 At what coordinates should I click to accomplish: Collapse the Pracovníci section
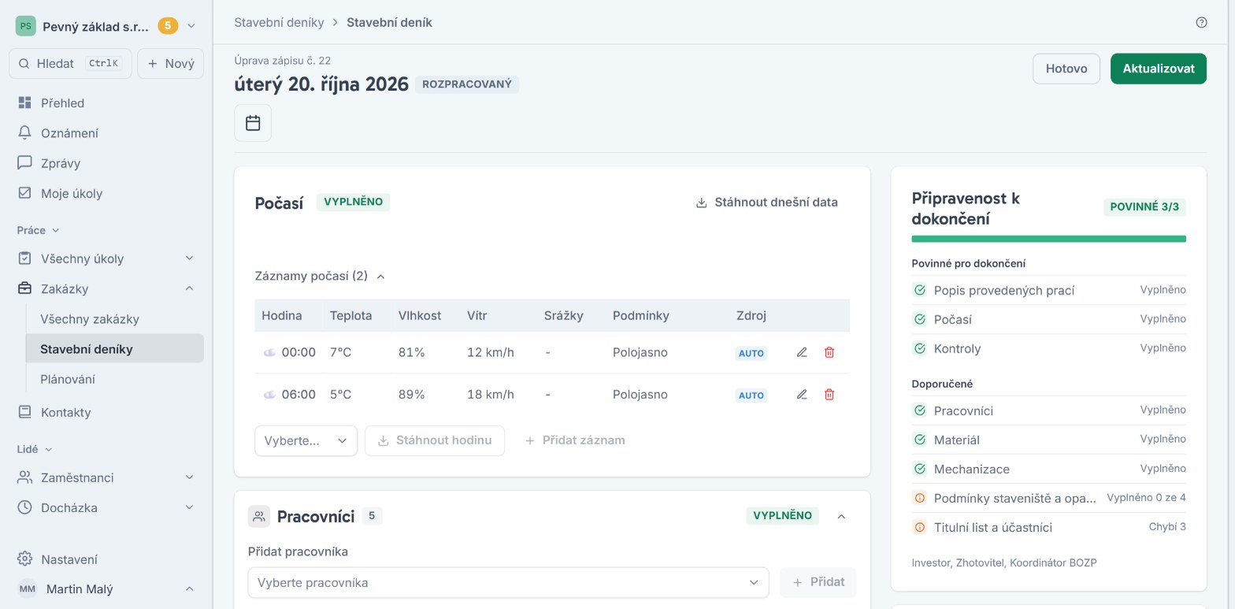pyautogui.click(x=841, y=516)
